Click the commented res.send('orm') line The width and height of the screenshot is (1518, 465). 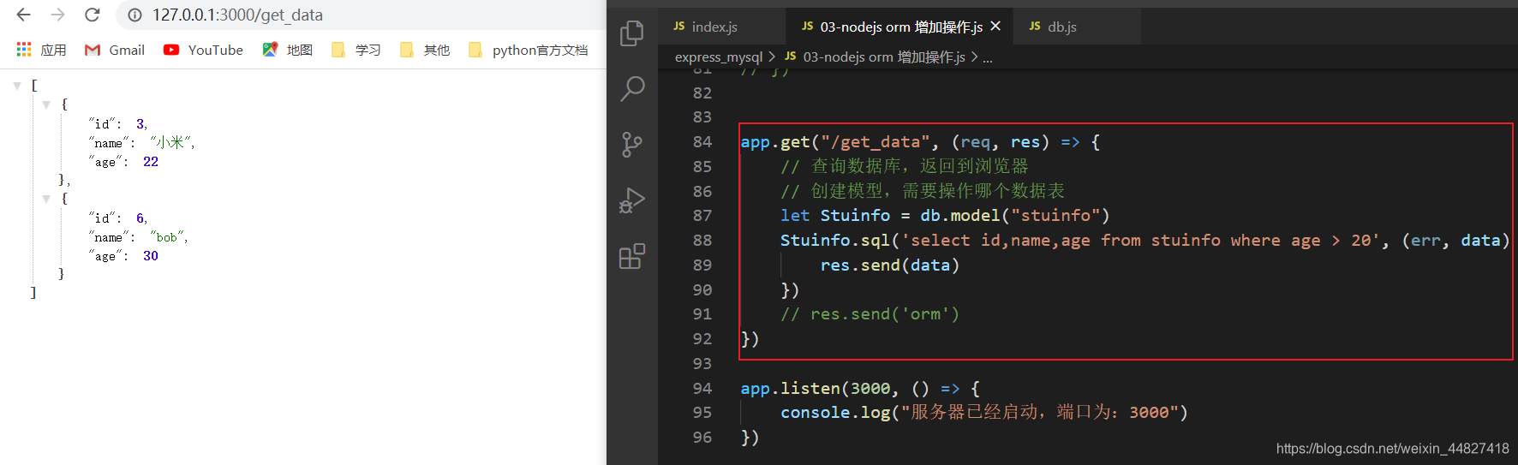(870, 314)
